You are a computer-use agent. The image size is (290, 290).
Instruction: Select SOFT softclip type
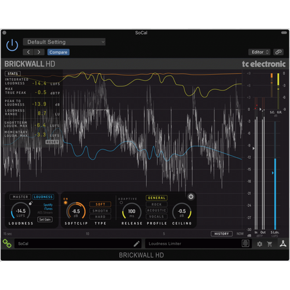point(100,204)
